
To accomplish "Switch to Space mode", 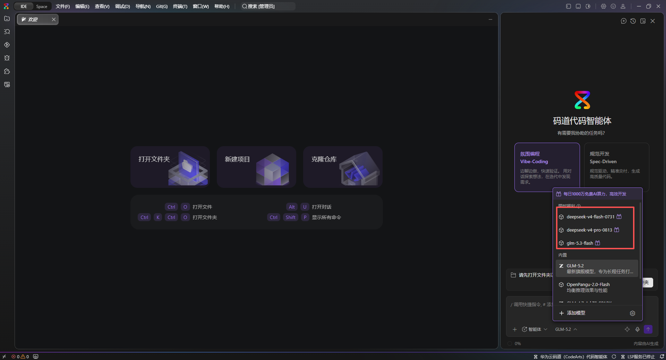I will pos(42,6).
